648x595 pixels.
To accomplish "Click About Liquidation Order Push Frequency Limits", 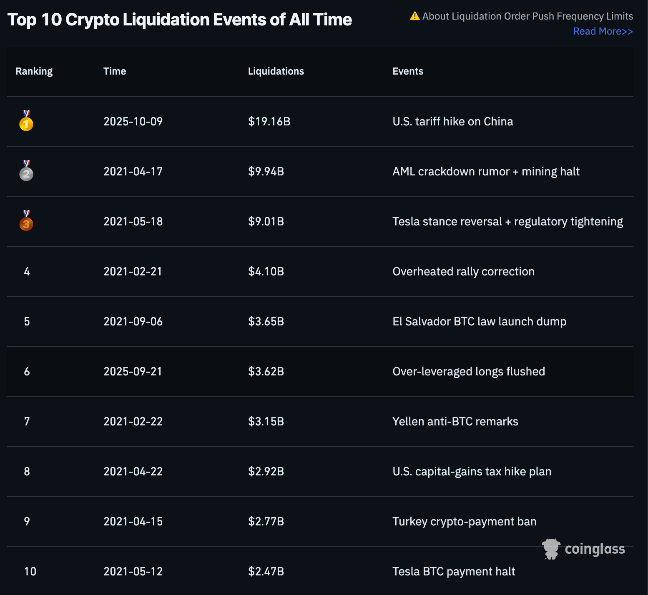I will (x=527, y=16).
